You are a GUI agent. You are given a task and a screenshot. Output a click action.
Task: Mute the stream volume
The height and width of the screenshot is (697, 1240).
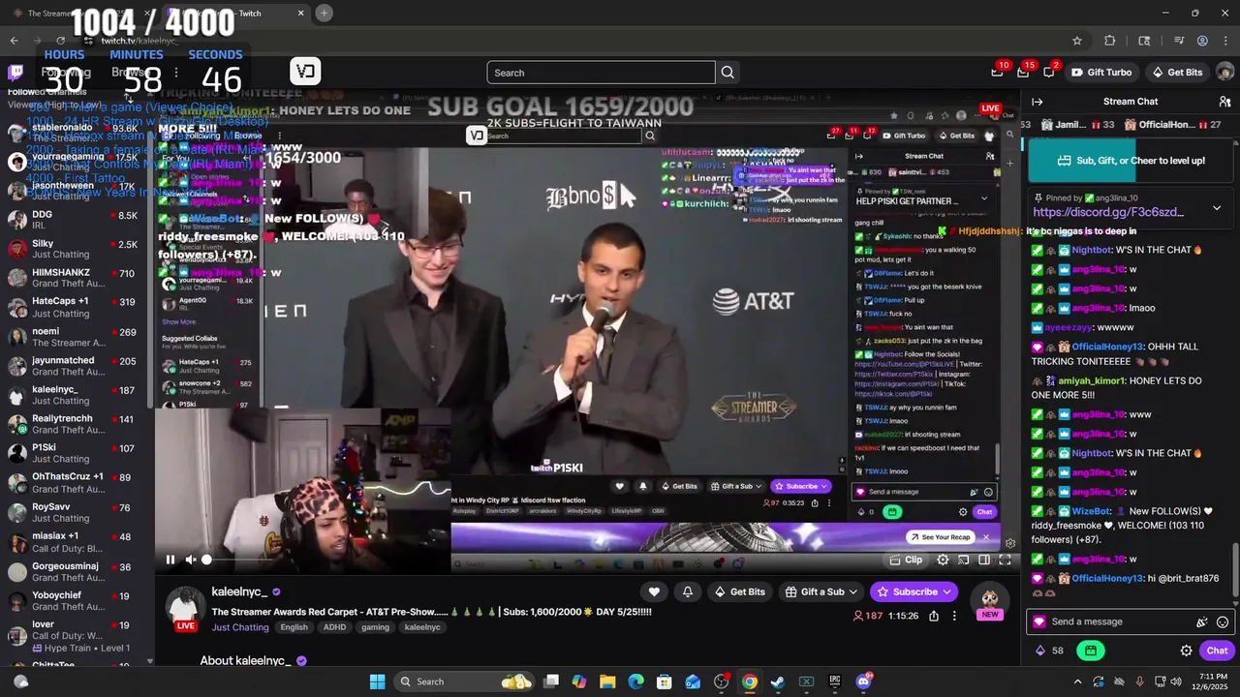(191, 560)
